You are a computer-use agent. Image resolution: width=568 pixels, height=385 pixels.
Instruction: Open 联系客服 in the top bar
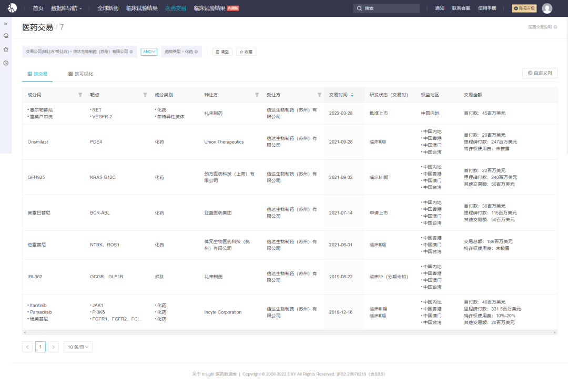click(x=461, y=8)
